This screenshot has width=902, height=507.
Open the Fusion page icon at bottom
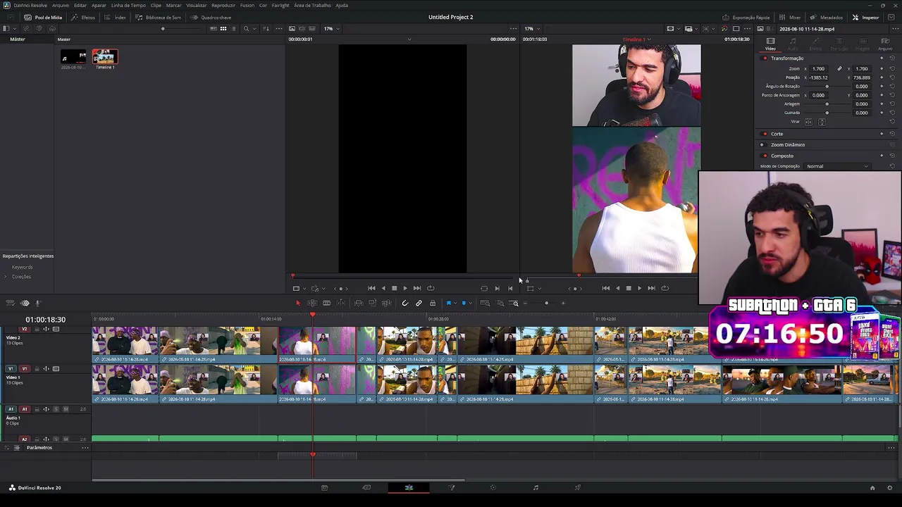click(x=451, y=487)
